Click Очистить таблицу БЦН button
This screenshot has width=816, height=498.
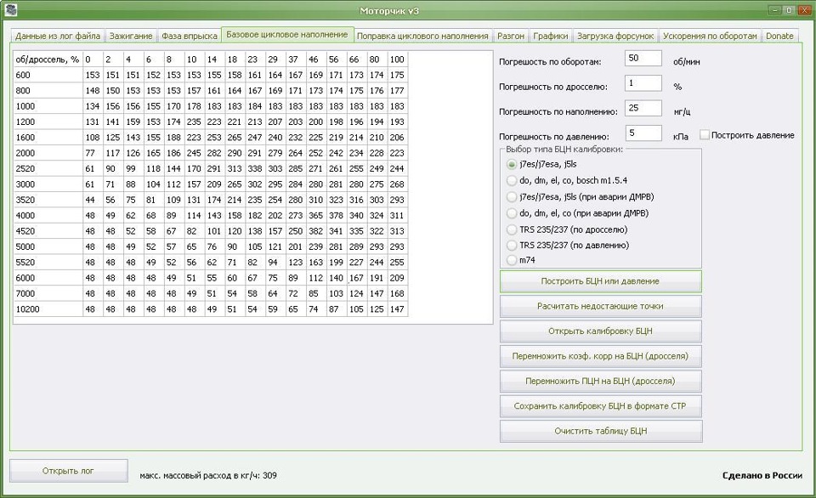(601, 431)
